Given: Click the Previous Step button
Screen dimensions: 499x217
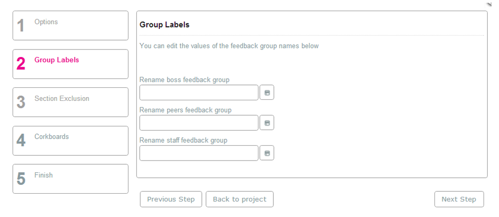Looking at the screenshot, I should pos(171,199).
